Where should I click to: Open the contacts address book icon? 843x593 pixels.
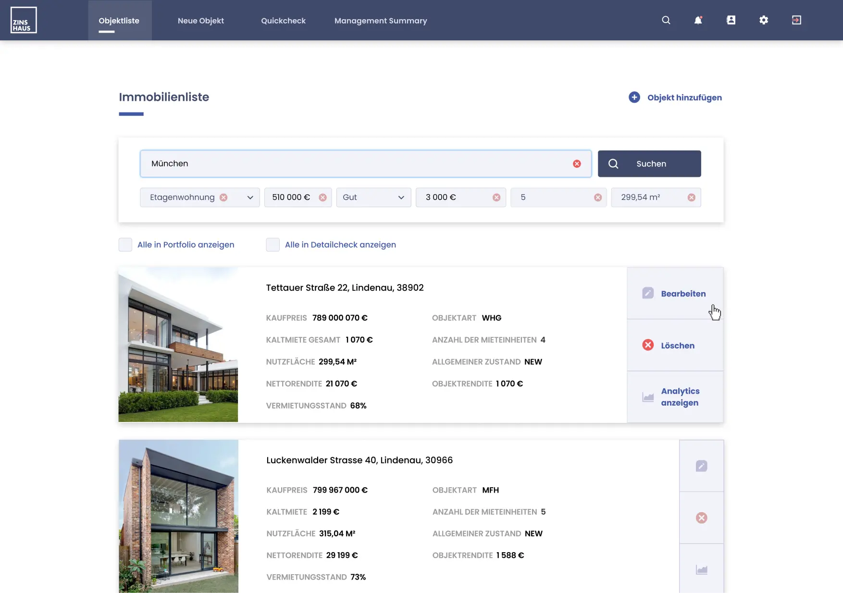tap(731, 20)
